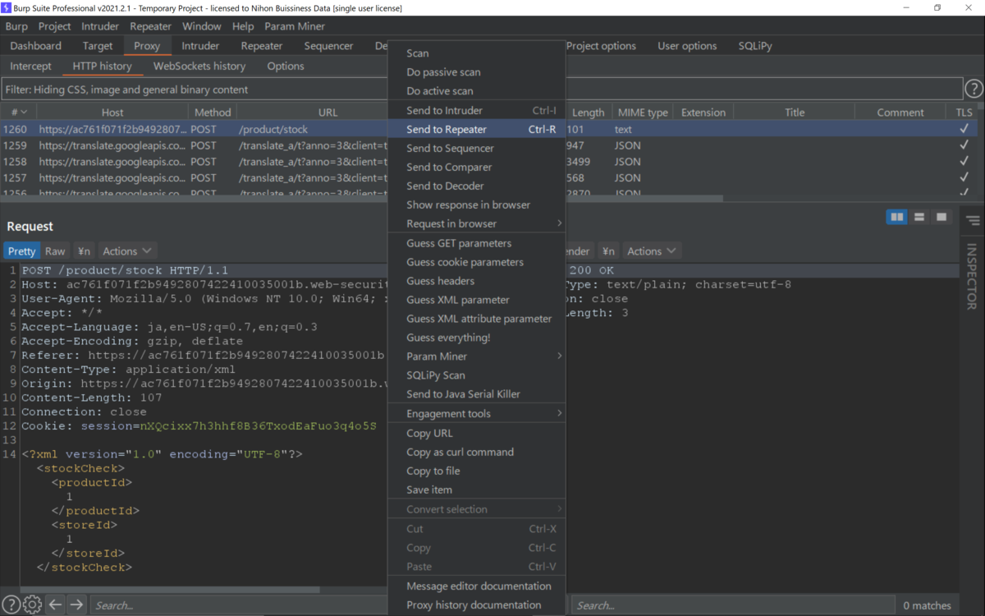Open the filter help question mark icon
The width and height of the screenshot is (985, 616).
974,89
